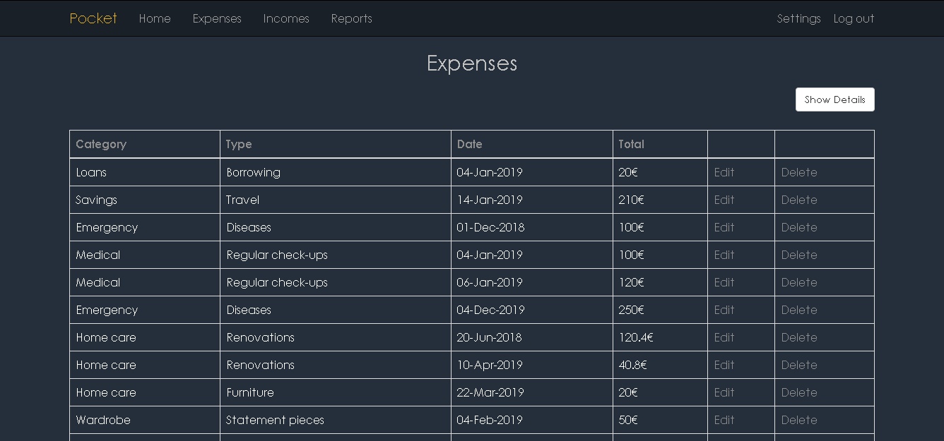The image size is (944, 441).
Task: Delete the Savings Travel expense
Action: click(799, 200)
